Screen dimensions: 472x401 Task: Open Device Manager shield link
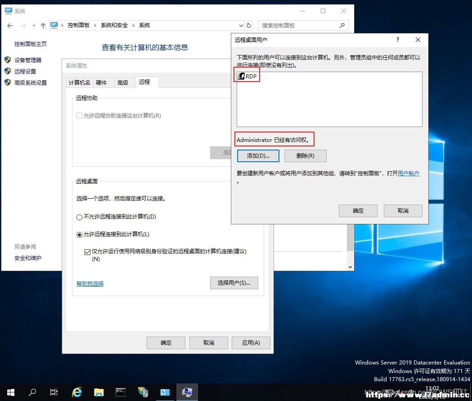tap(28, 60)
